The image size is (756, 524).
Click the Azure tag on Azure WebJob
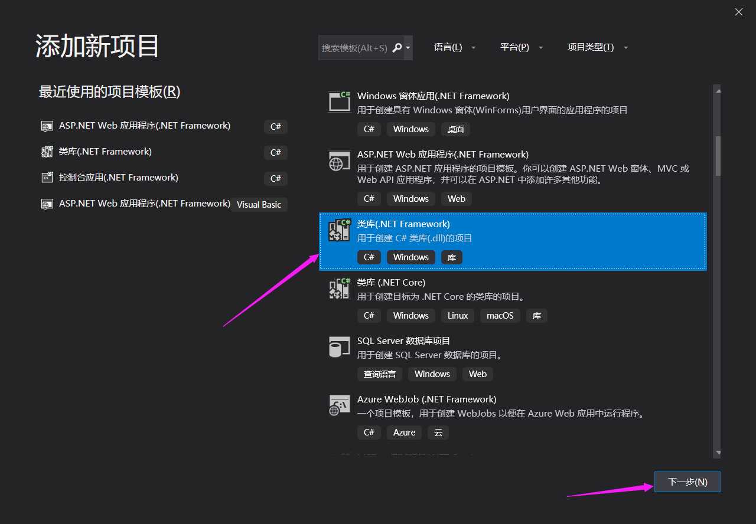405,433
